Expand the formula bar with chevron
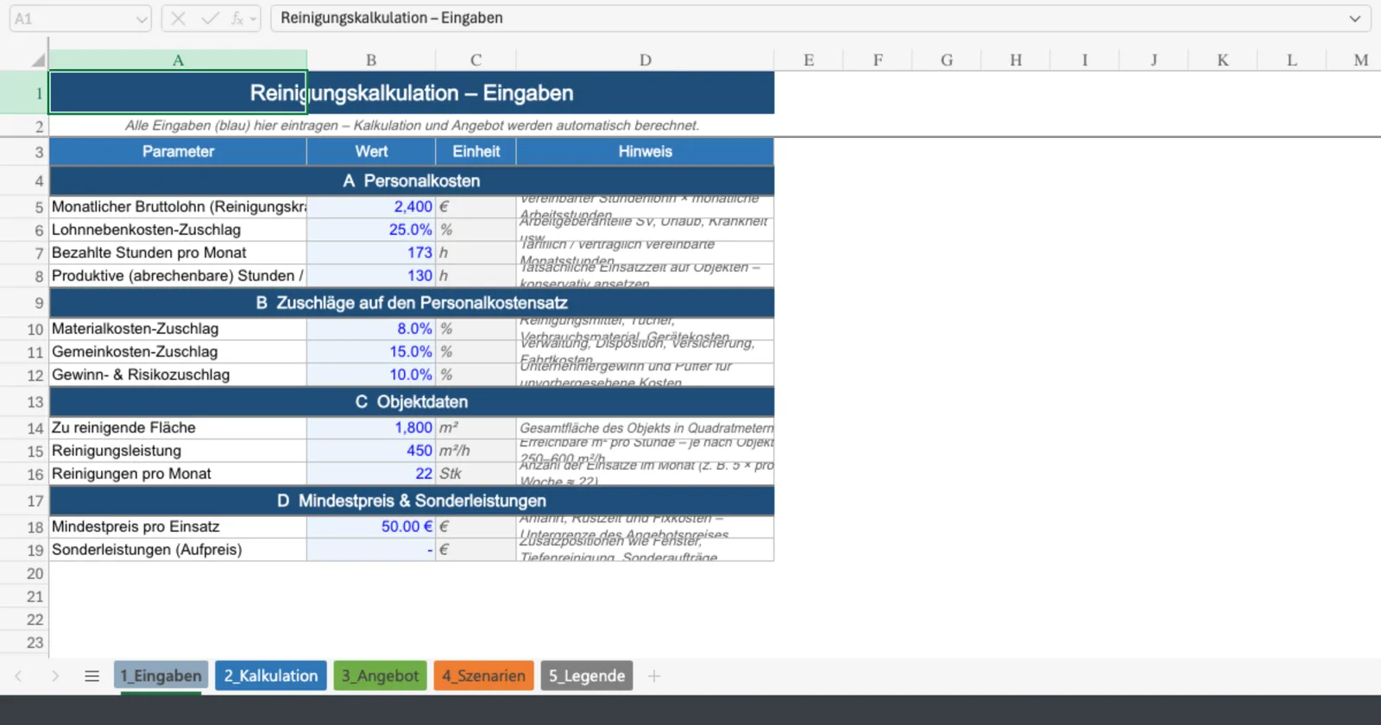Screen dimensions: 1381x725 coord(1354,18)
